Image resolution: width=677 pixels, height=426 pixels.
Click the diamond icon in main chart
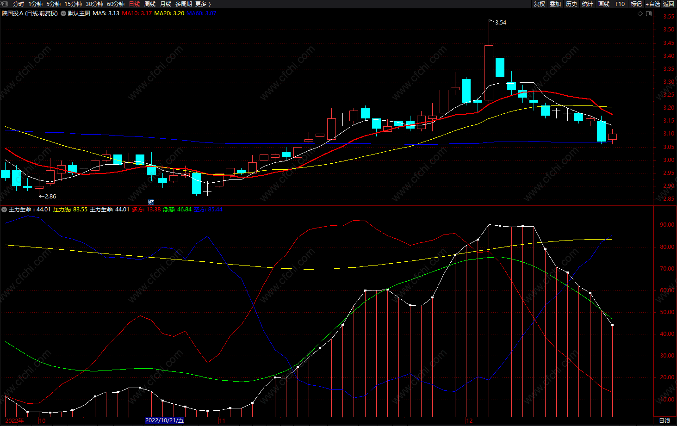(640, 13)
